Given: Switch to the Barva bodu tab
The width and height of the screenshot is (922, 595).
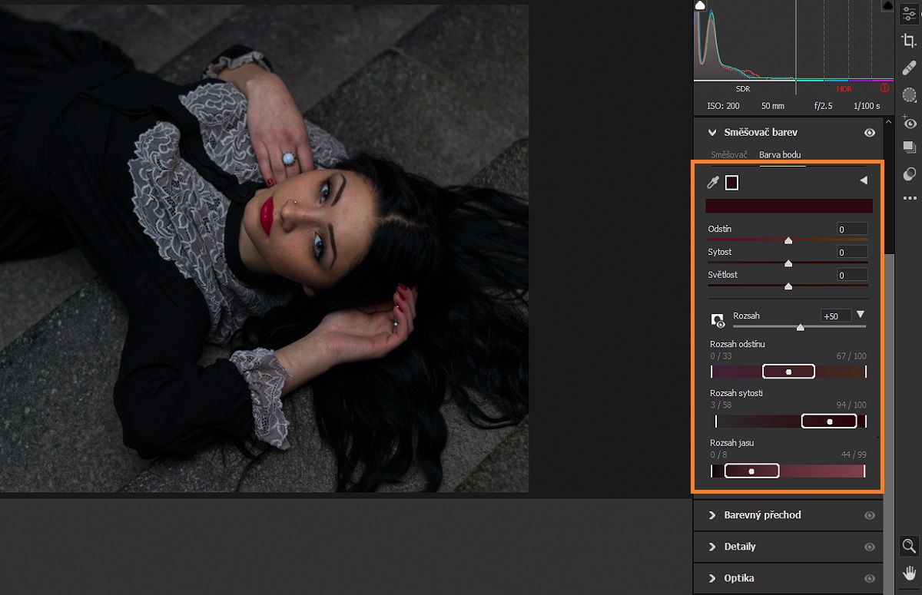Looking at the screenshot, I should [780, 154].
